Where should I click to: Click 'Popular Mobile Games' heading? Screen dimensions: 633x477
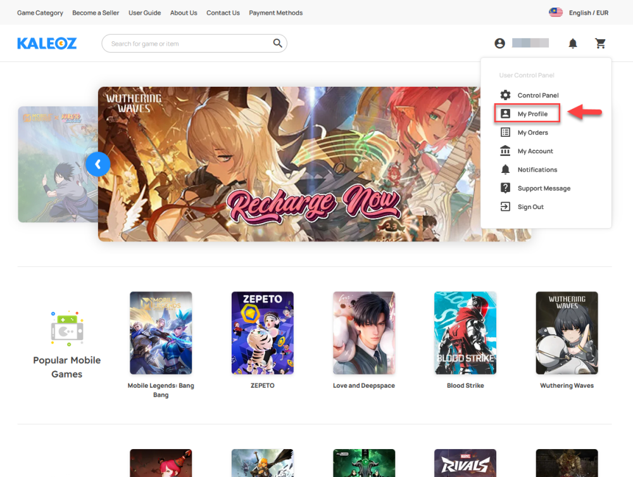point(67,367)
